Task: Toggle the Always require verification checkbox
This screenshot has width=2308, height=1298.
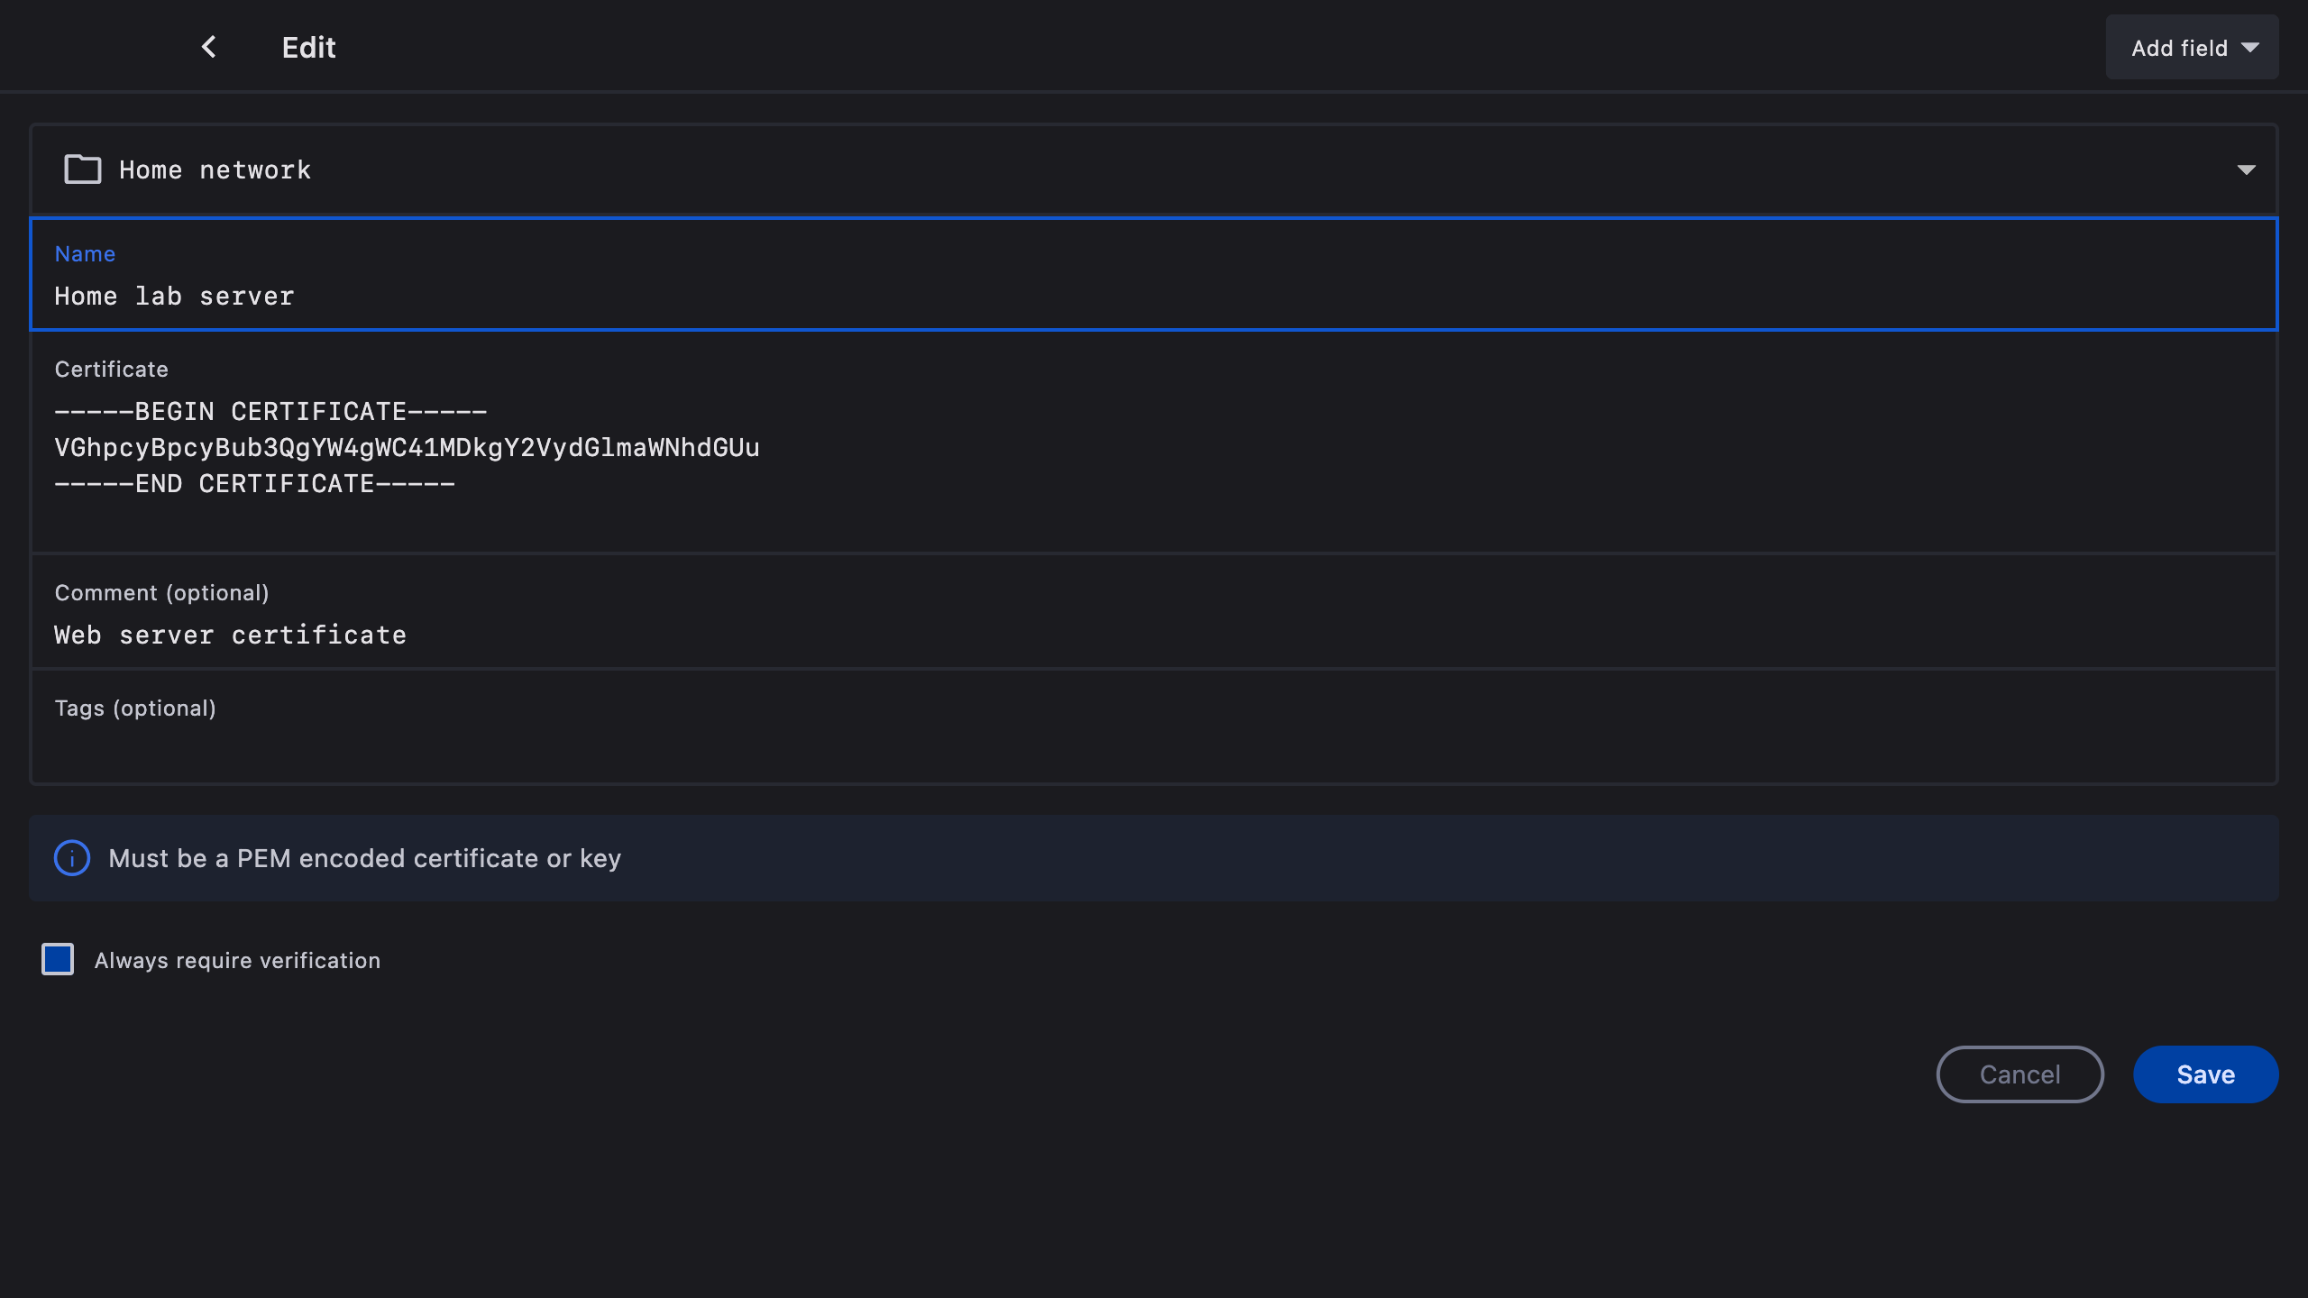Action: coord(58,959)
